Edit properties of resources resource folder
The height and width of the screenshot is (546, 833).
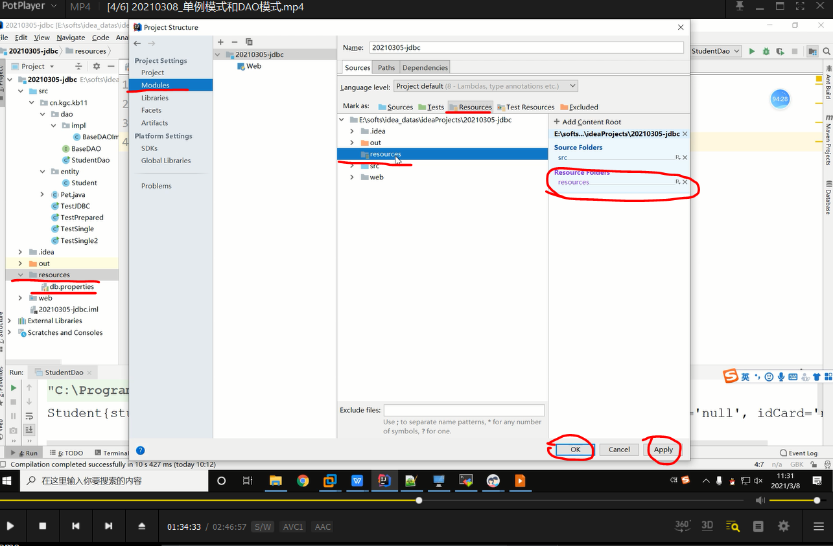pyautogui.click(x=677, y=182)
